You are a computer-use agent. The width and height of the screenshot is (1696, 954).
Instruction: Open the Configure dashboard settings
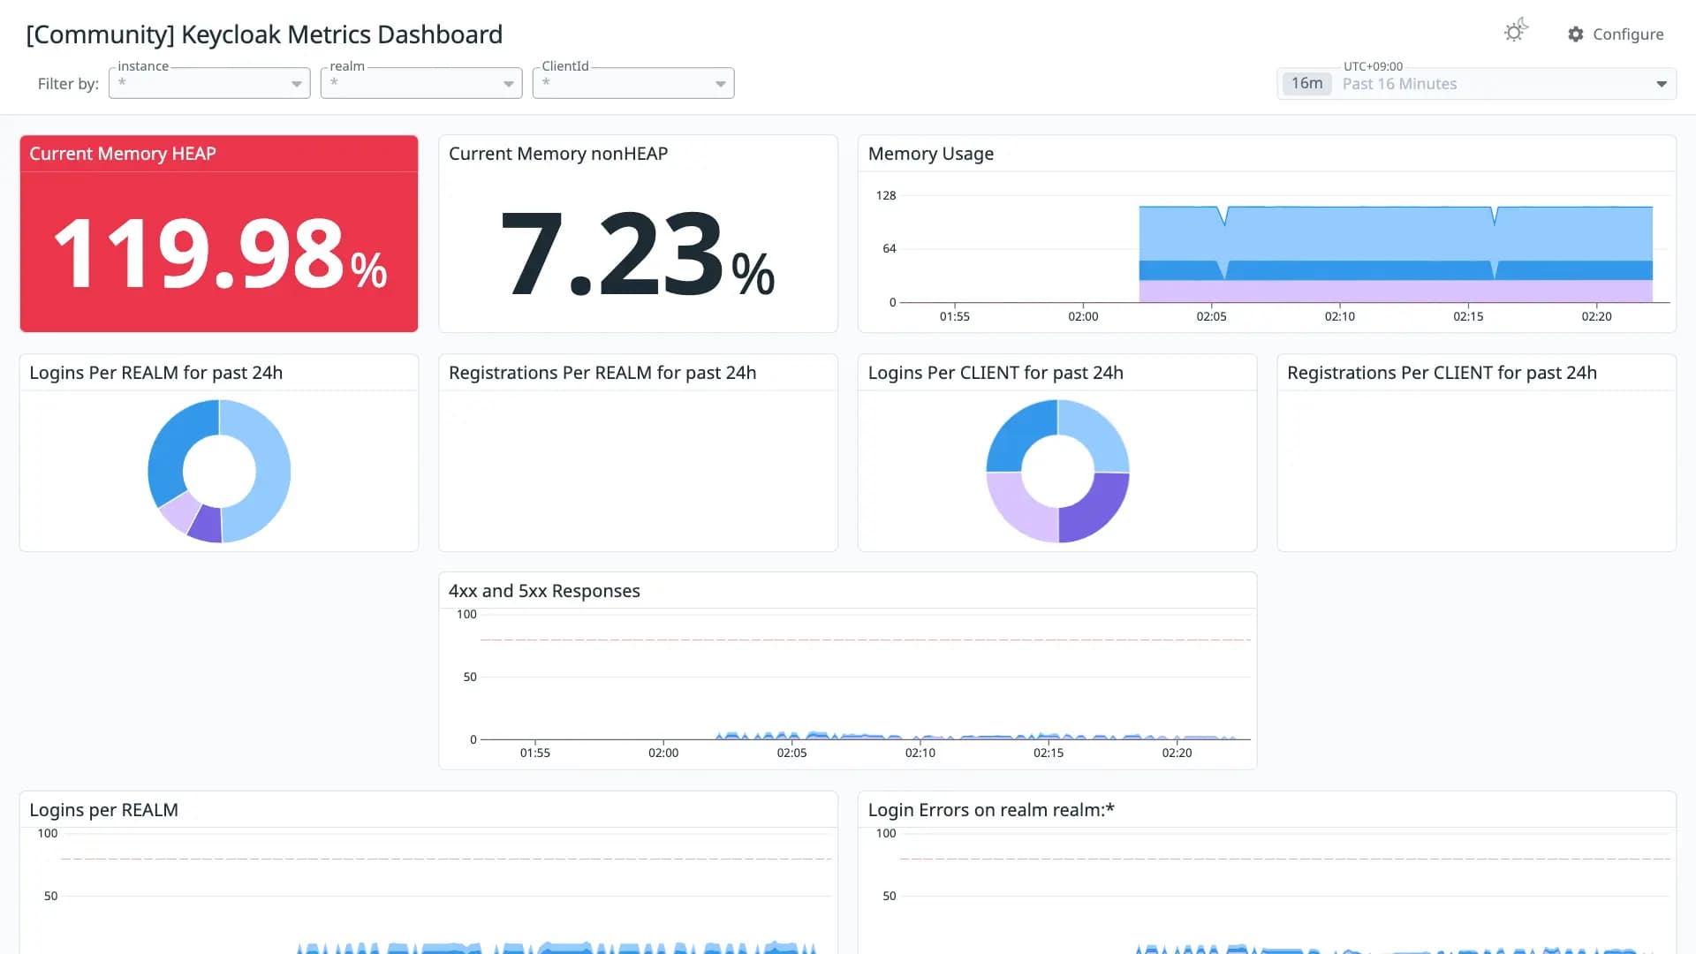[x=1616, y=34]
